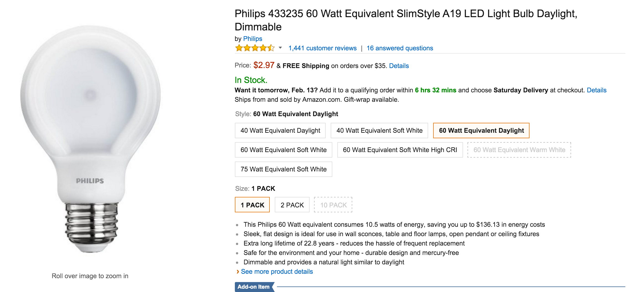The height and width of the screenshot is (292, 627).
Task: Select the 2 PACK size
Action: (292, 205)
